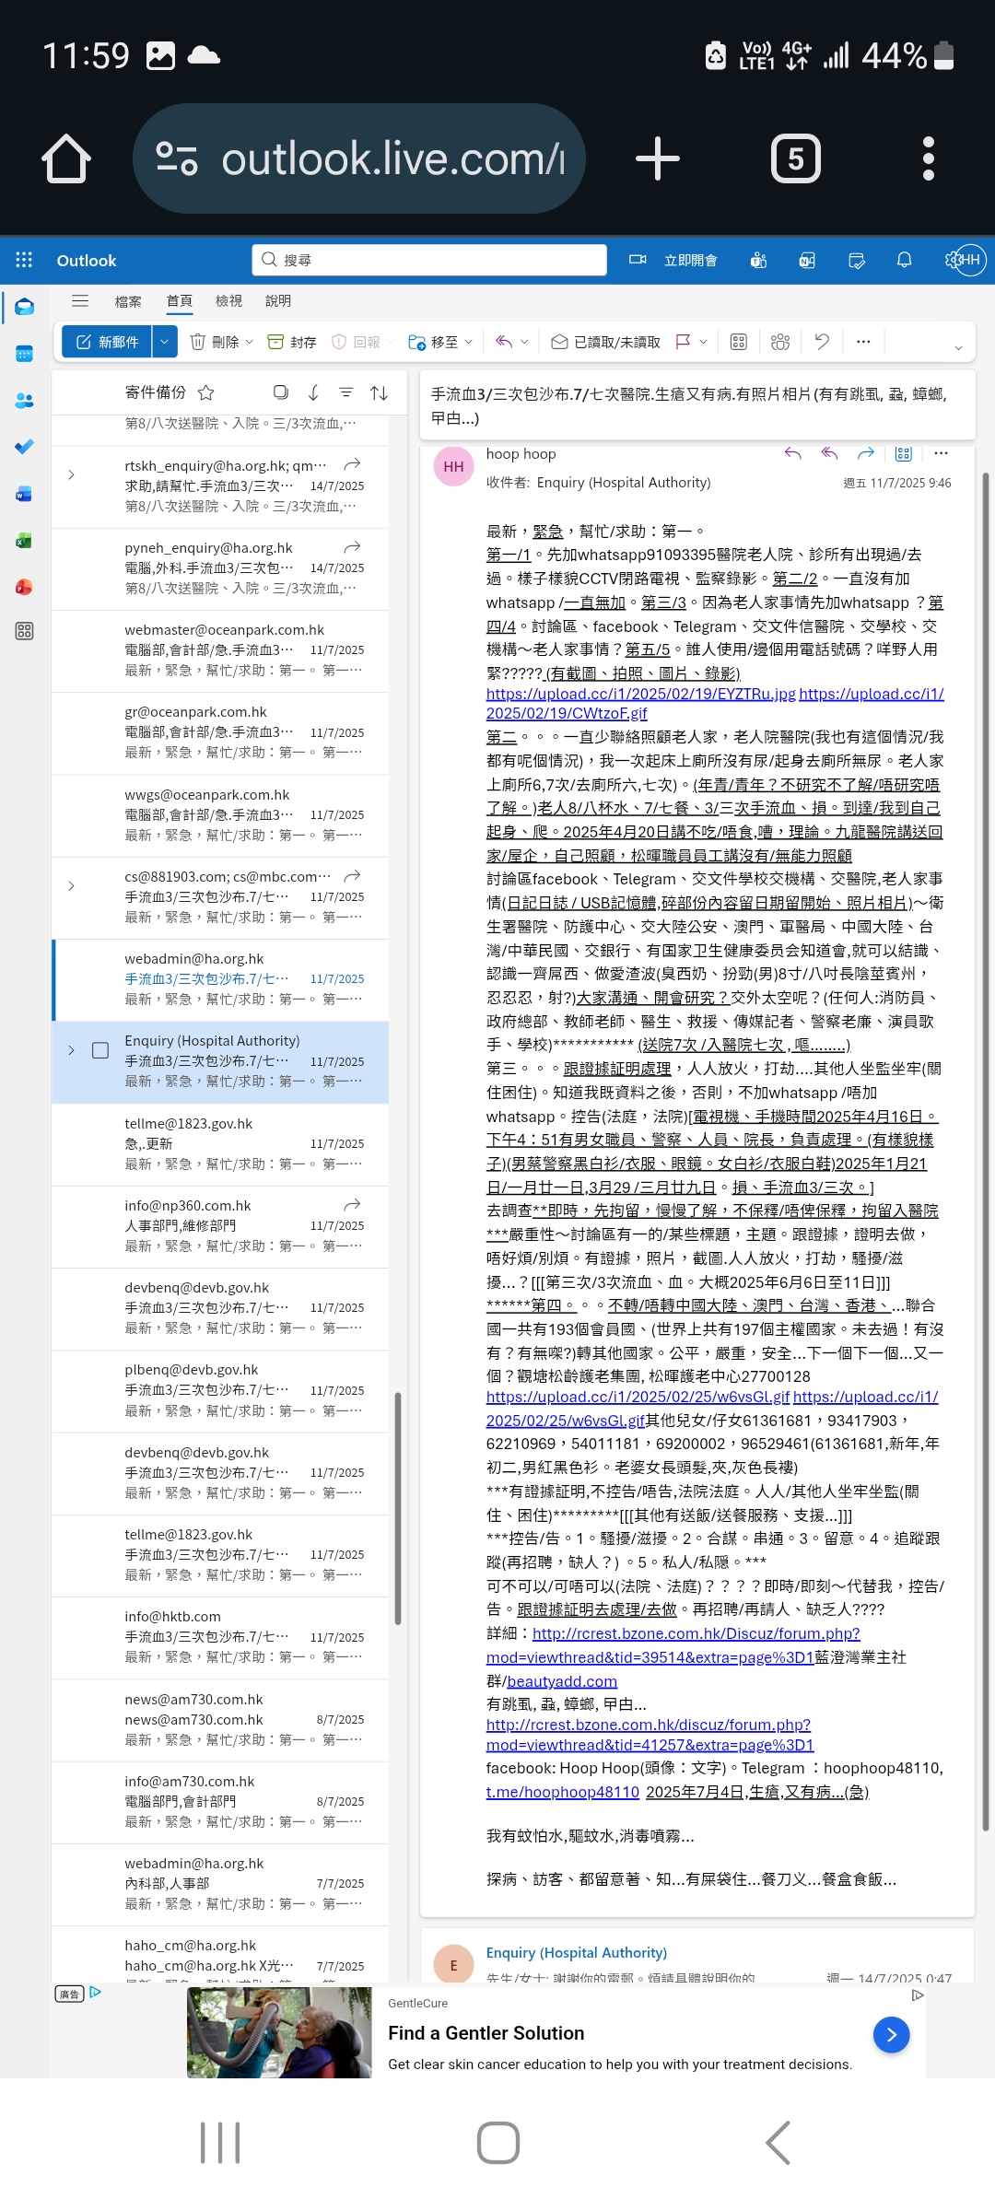This screenshot has width=995, height=2211.
Task: Click the 搜尋 search box
Action: coord(429,260)
